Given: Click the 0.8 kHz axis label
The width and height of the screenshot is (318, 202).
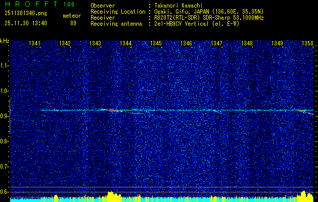Looking at the screenshot, I should 4,141.
